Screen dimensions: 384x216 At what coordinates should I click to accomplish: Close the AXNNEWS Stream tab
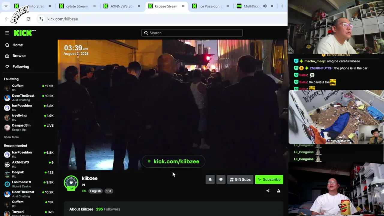tap(139, 6)
